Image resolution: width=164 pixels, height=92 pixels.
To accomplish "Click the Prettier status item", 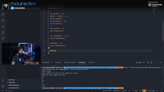I will pos(151,91).
